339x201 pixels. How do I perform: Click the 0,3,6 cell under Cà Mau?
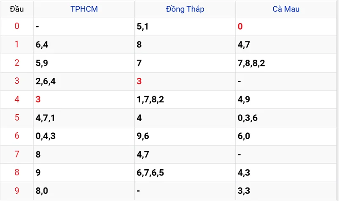click(x=248, y=118)
